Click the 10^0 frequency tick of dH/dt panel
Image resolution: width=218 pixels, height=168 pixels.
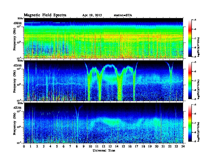19,42
